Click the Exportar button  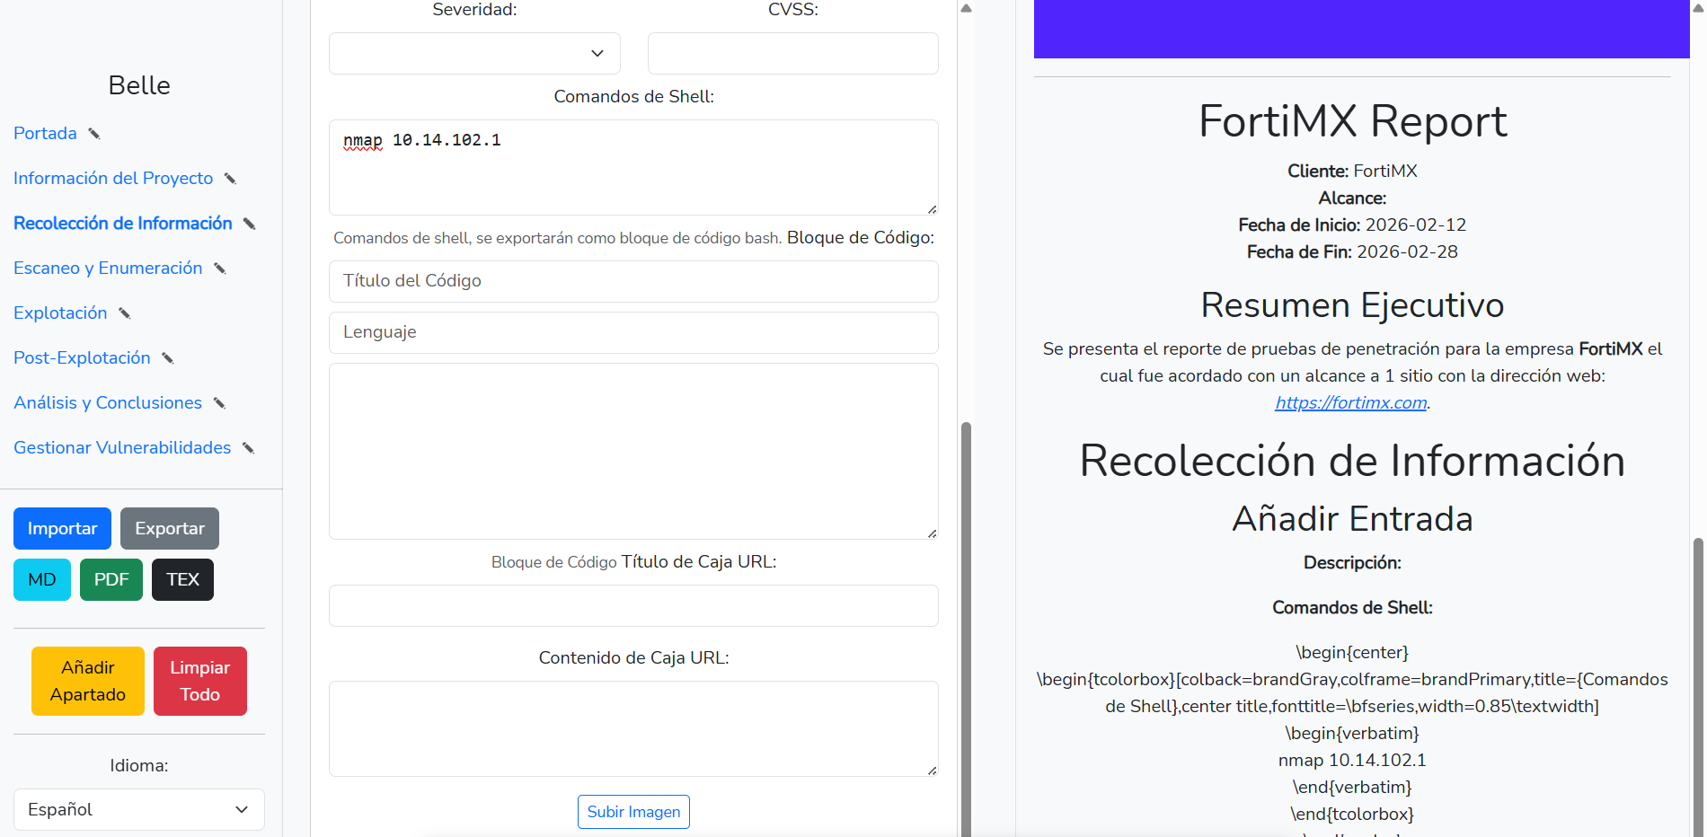point(170,528)
